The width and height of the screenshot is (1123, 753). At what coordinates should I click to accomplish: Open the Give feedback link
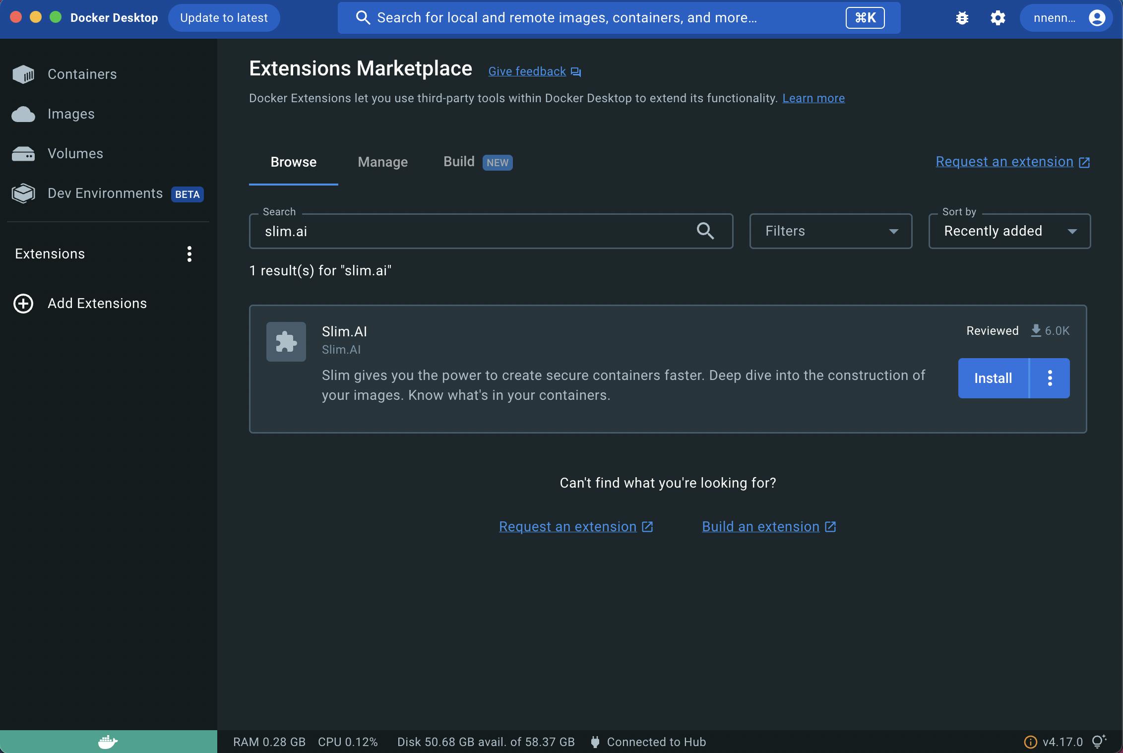[527, 71]
